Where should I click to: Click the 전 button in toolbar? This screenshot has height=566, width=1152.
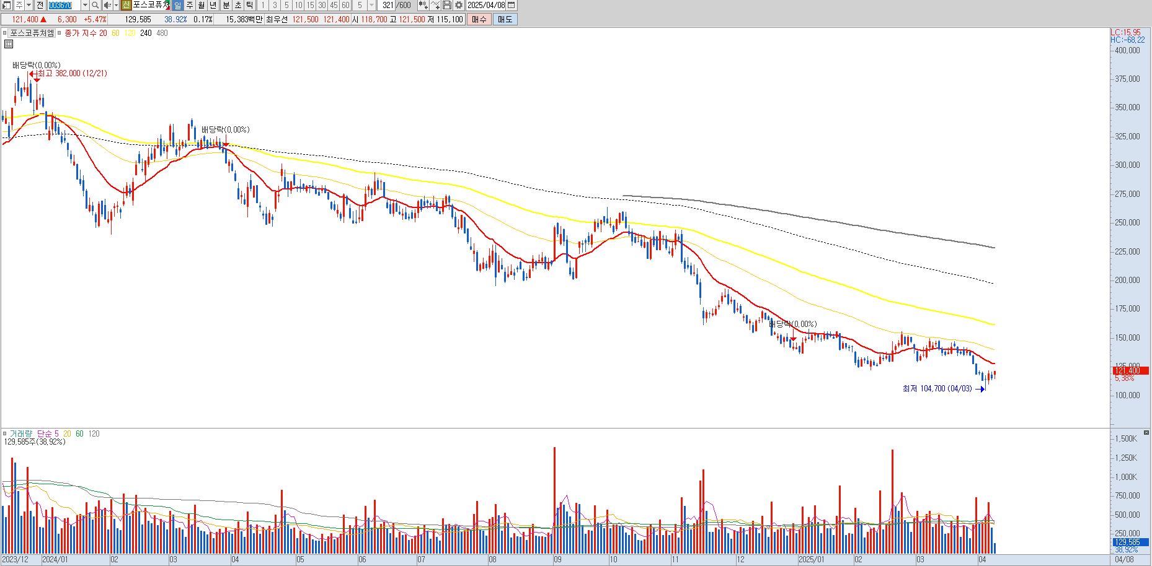tap(40, 5)
